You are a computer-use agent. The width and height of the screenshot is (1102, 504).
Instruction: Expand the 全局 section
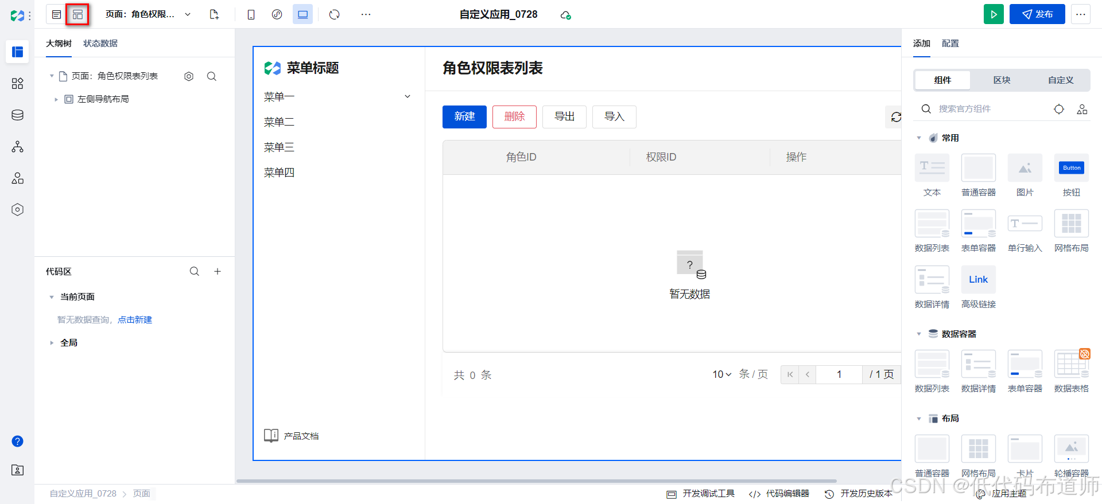click(x=52, y=343)
